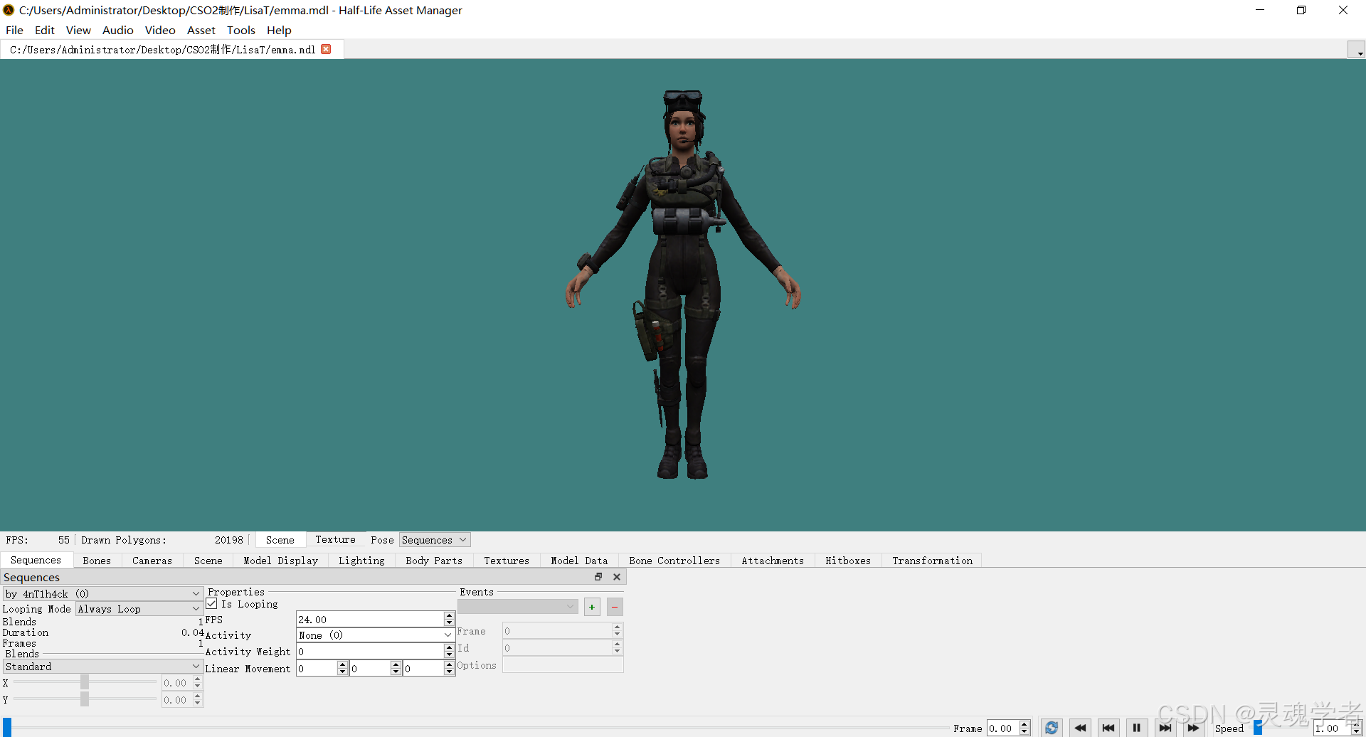Screen dimensions: 1366x737
Task: Toggle the loop playback refresh button
Action: point(1052,728)
